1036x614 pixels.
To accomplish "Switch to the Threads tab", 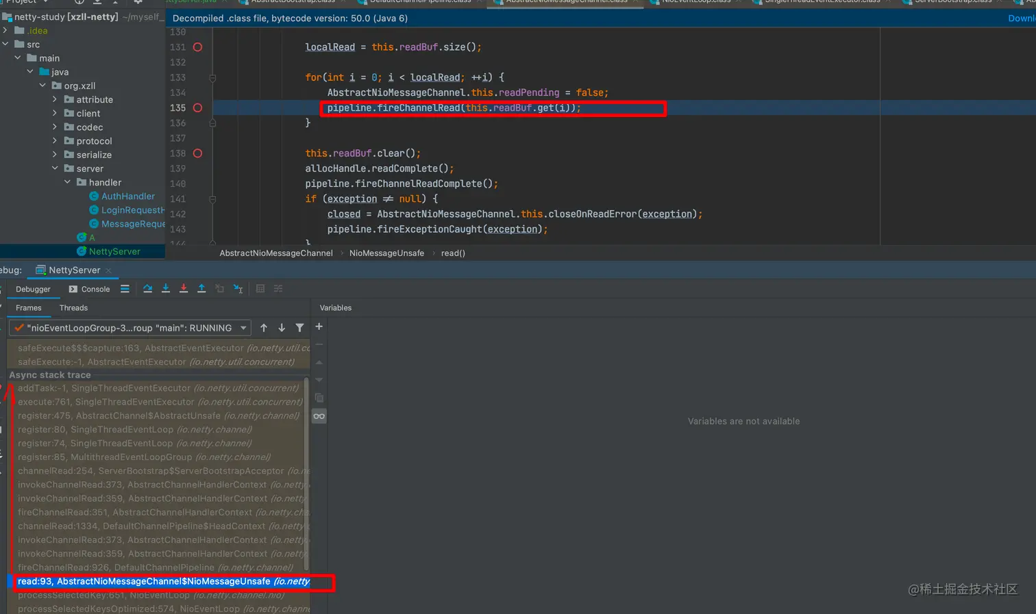I will [x=73, y=308].
